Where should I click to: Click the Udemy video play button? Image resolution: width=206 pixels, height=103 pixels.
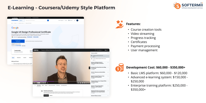[34, 82]
